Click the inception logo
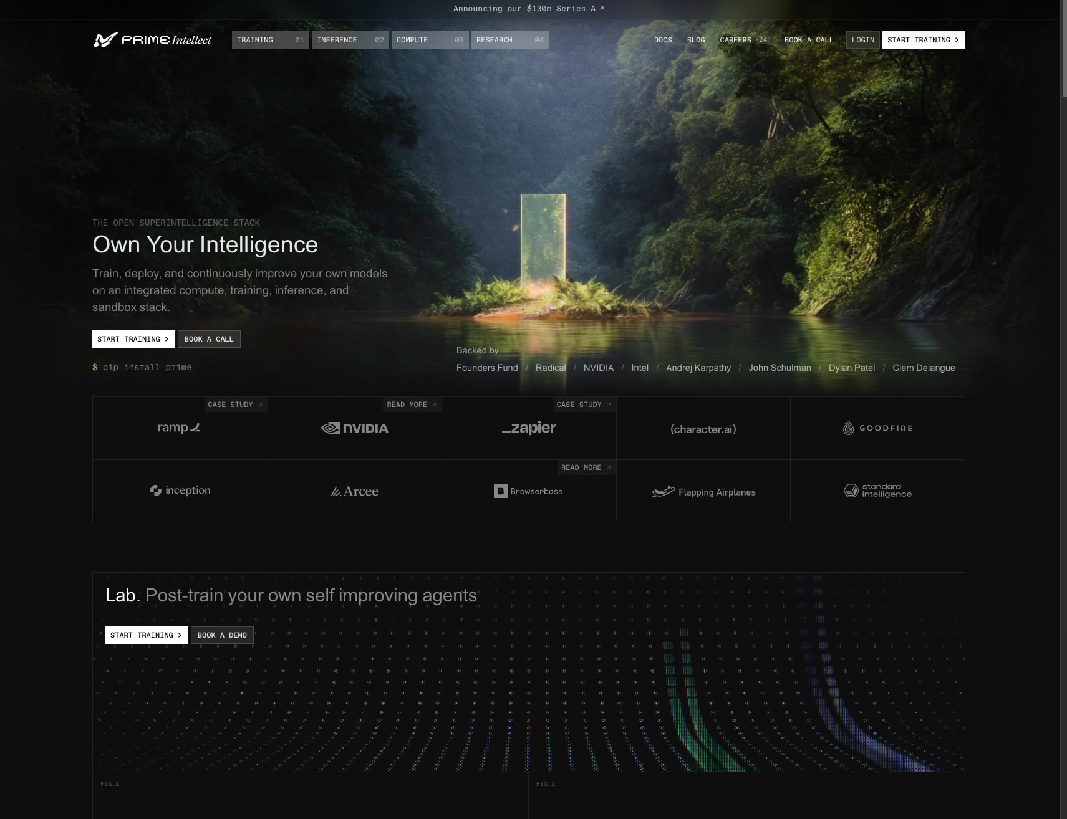 click(180, 491)
